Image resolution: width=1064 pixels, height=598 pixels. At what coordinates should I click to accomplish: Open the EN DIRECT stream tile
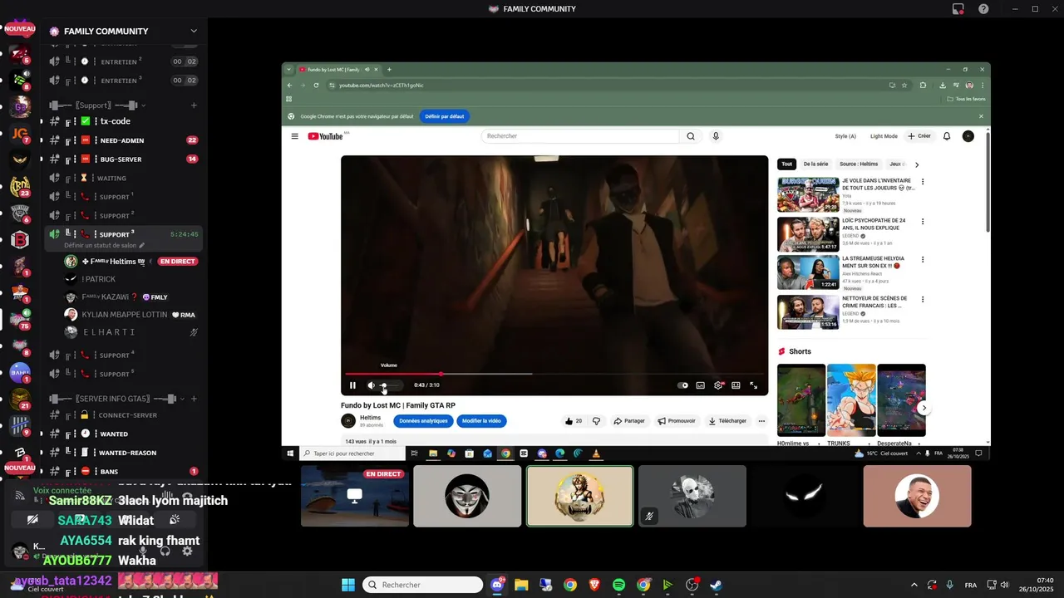point(355,496)
